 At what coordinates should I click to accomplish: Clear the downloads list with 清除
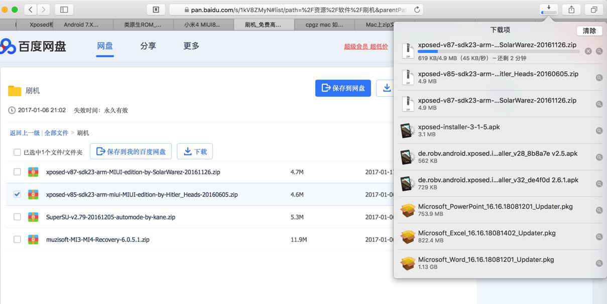click(589, 31)
